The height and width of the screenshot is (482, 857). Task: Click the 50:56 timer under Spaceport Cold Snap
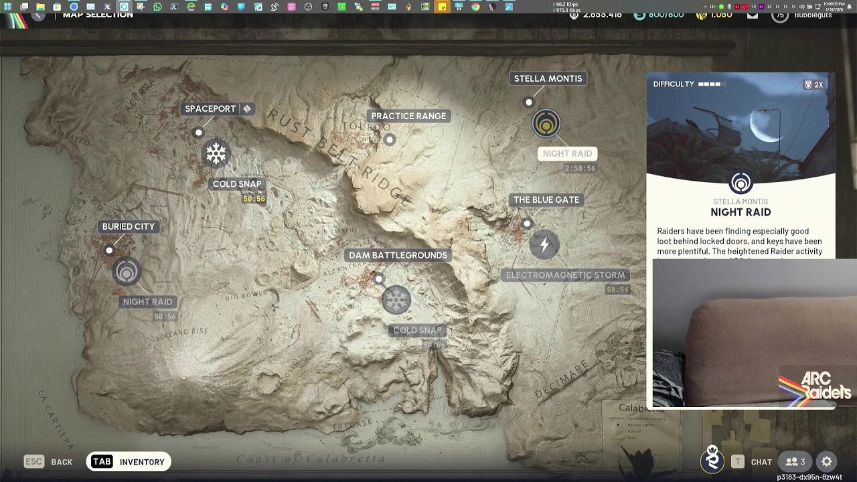click(254, 199)
